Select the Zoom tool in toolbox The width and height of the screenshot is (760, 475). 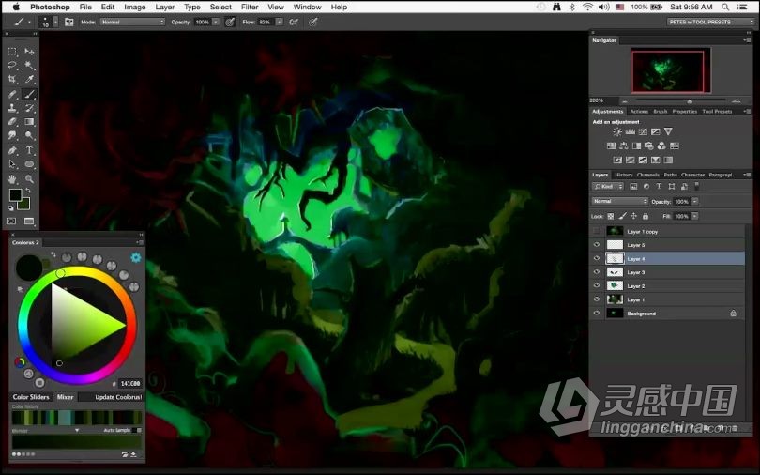(x=29, y=179)
